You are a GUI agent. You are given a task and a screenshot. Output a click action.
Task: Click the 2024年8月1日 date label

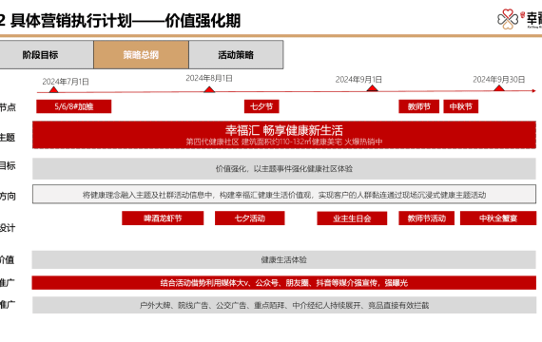209,79
